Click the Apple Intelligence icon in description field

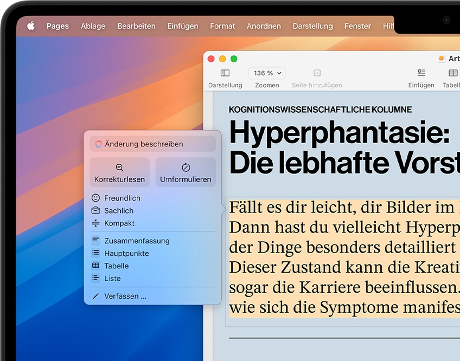(99, 144)
